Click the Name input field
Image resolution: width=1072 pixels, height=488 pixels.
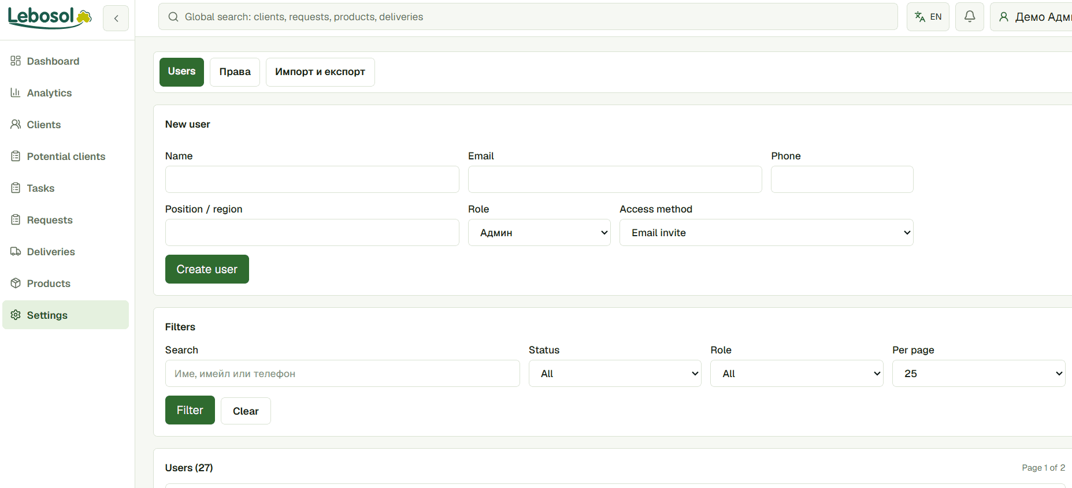312,179
